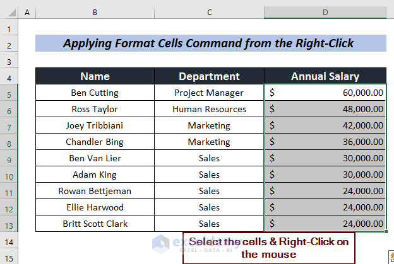Select column A header
This screenshot has width=394, height=264.
point(27,13)
